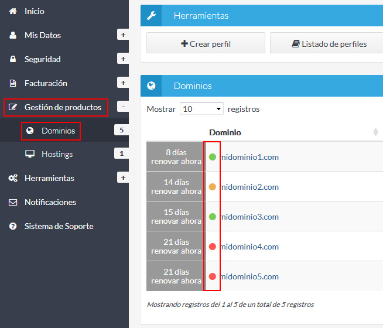Viewport: 383px width, 328px height.
Task: Click the document icon beside Facturación
Action: tap(13, 83)
